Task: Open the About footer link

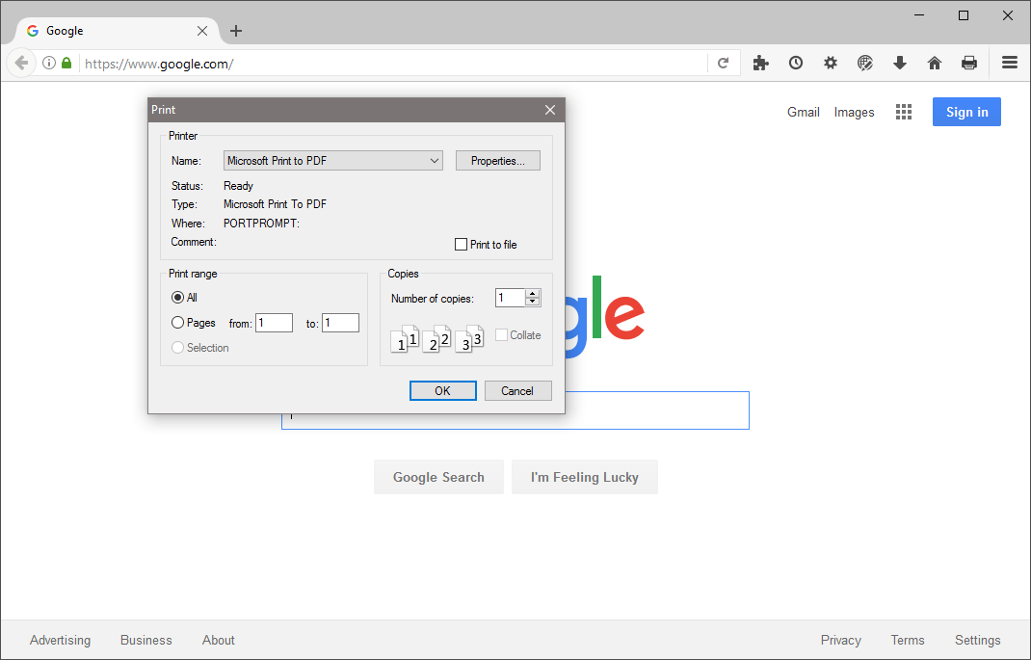Action: coord(219,641)
